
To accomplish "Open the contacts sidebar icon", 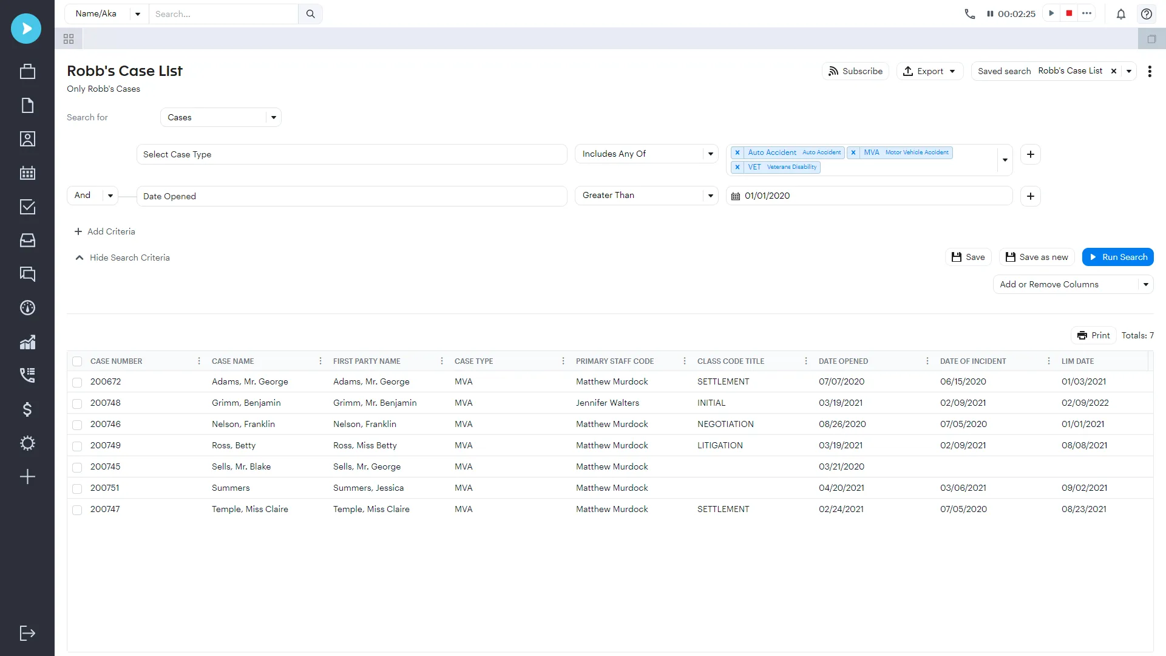I will click(27, 139).
